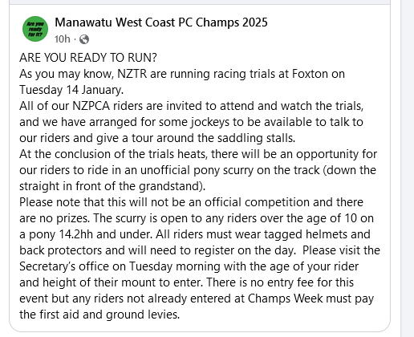Click the line about the unofficial pony scurry

click(197, 170)
